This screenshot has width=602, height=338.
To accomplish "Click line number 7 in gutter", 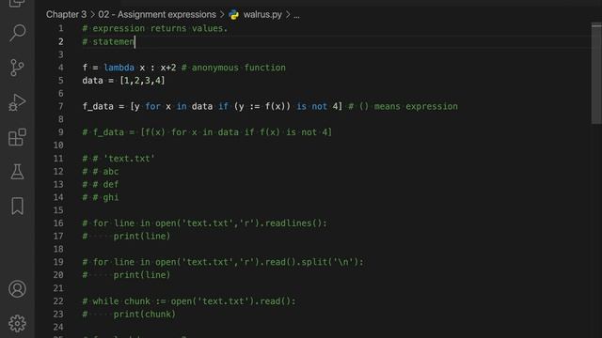I will pos(60,106).
